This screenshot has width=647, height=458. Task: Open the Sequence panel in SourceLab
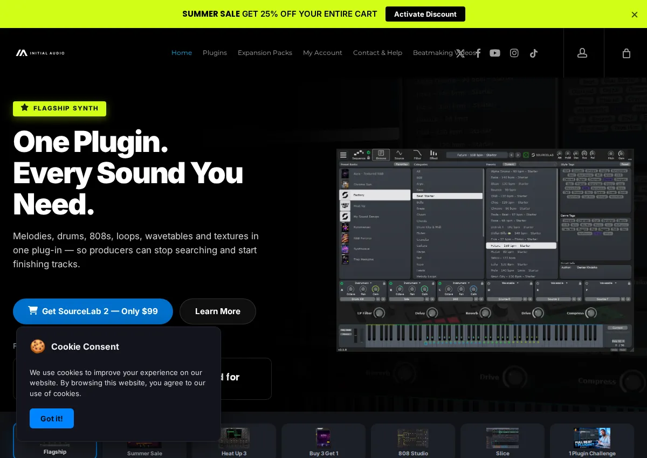point(359,155)
